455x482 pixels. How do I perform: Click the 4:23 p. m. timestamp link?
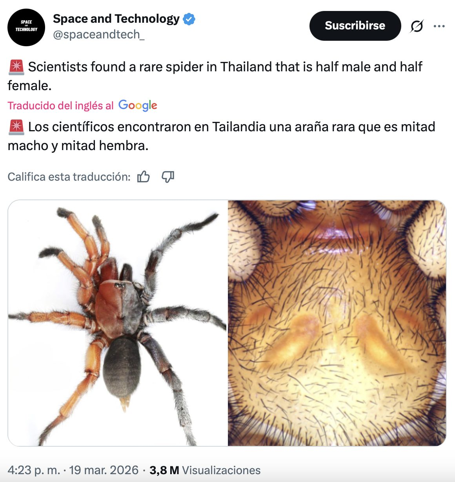(x=34, y=470)
